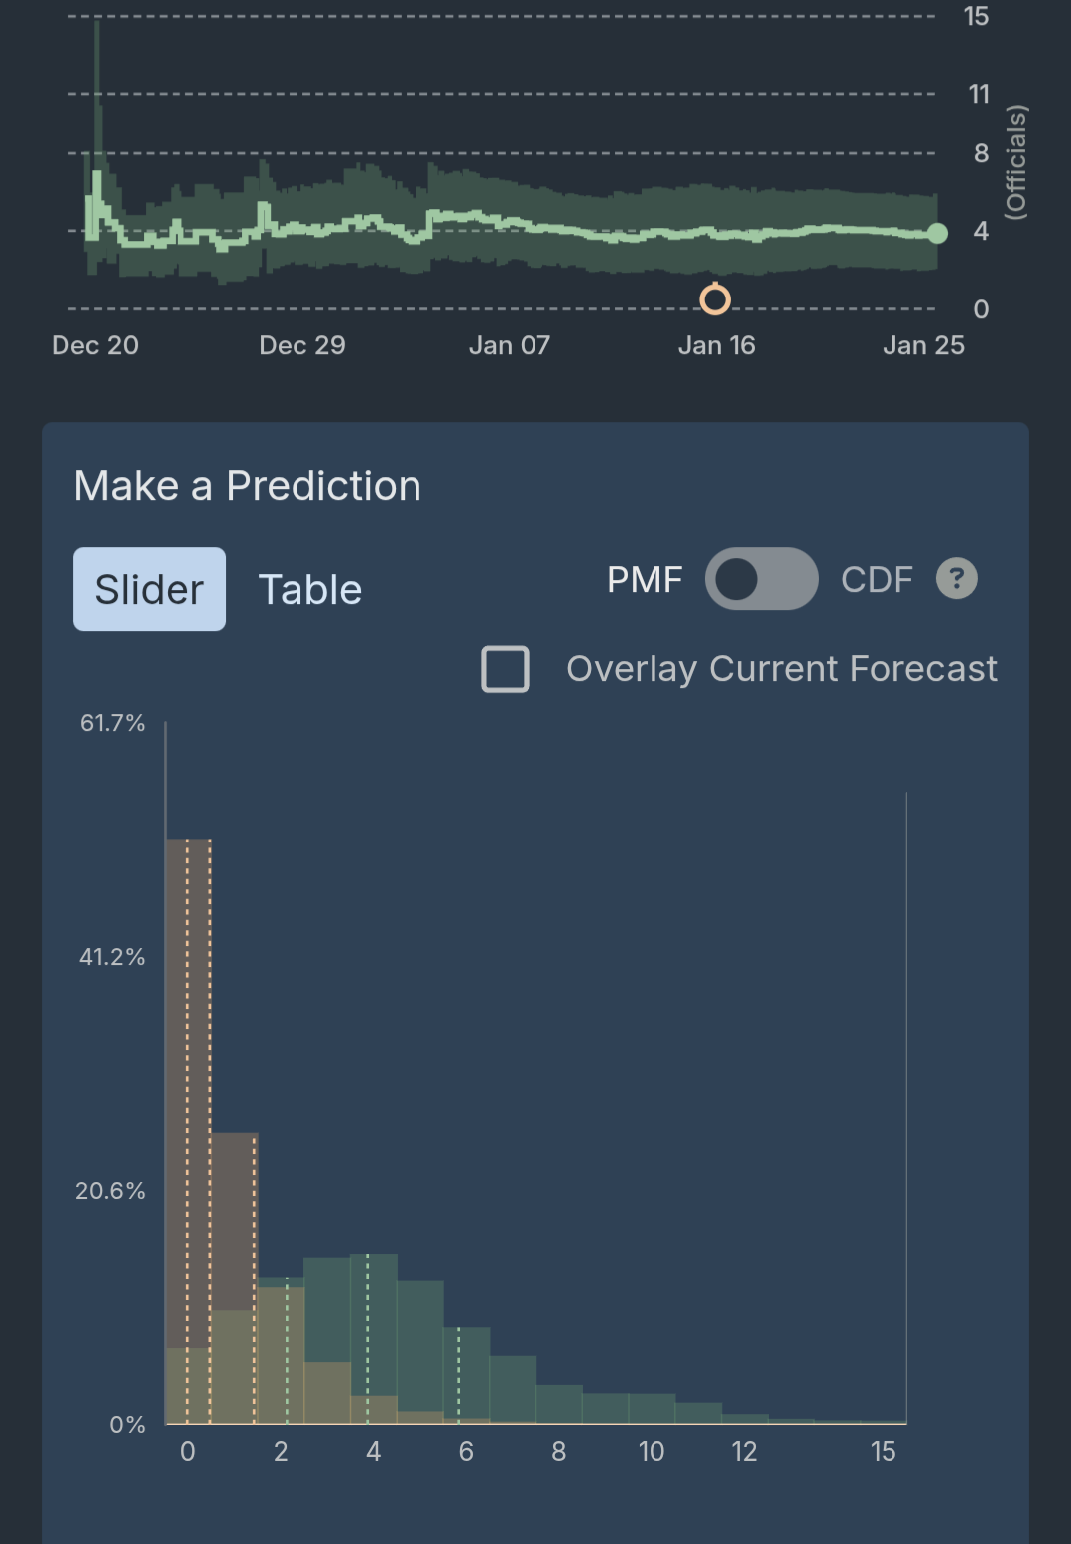The image size is (1071, 1544).
Task: Click the CDF label beside the switch
Action: [877, 580]
